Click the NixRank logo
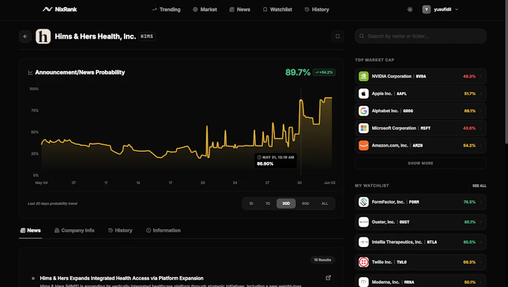 click(60, 10)
